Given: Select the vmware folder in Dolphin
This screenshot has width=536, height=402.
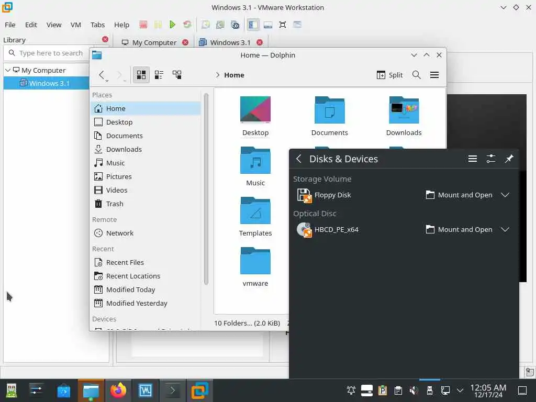Looking at the screenshot, I should [255, 266].
